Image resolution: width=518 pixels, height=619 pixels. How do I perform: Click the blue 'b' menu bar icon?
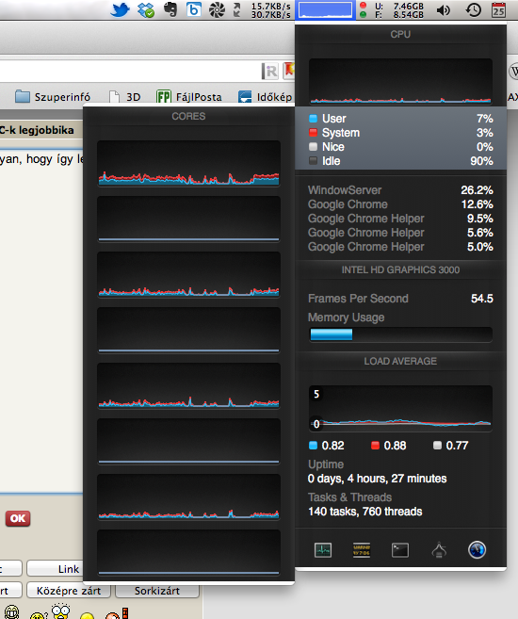(x=193, y=9)
